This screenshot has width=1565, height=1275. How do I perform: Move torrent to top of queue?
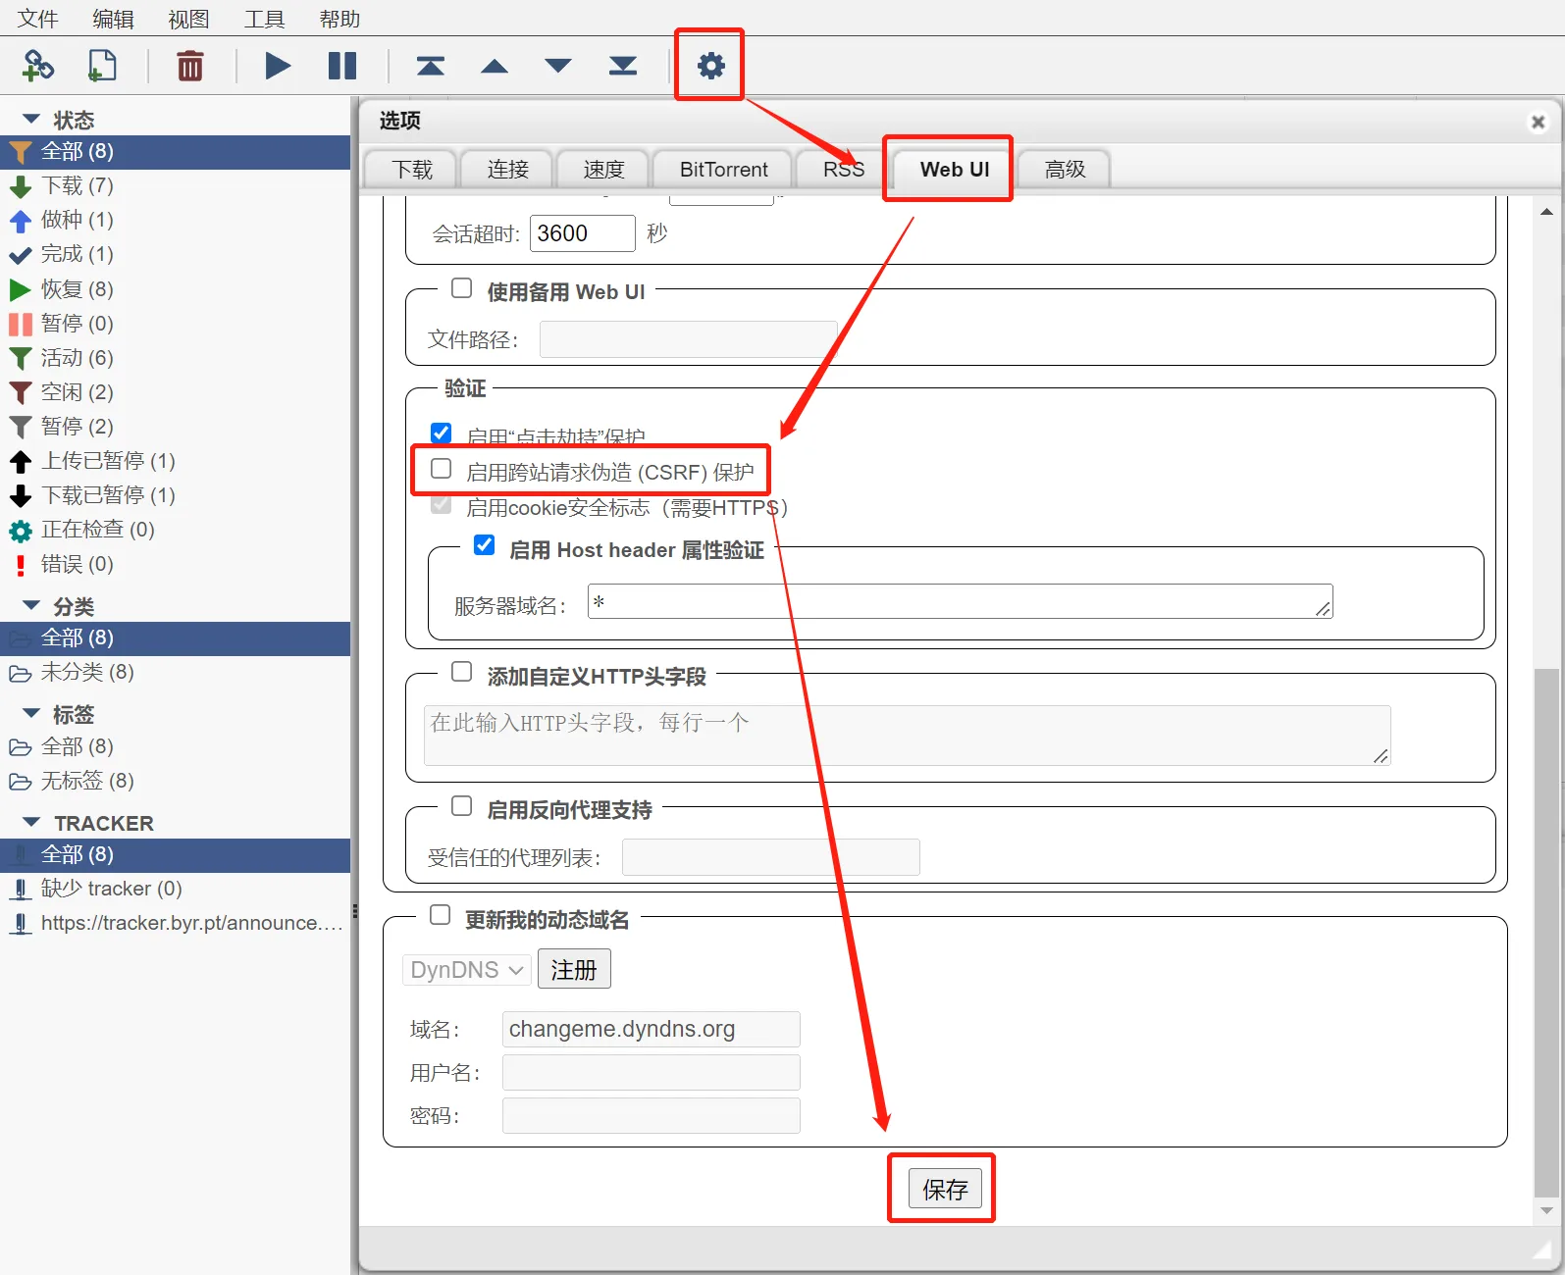coord(431,66)
